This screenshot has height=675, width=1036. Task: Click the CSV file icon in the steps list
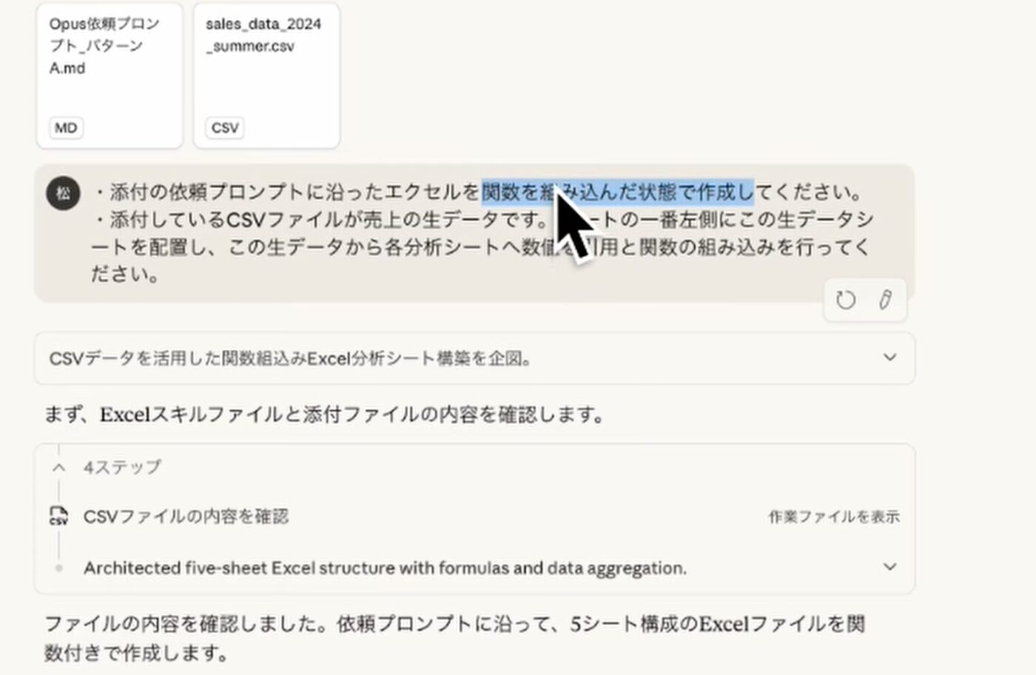[58, 516]
